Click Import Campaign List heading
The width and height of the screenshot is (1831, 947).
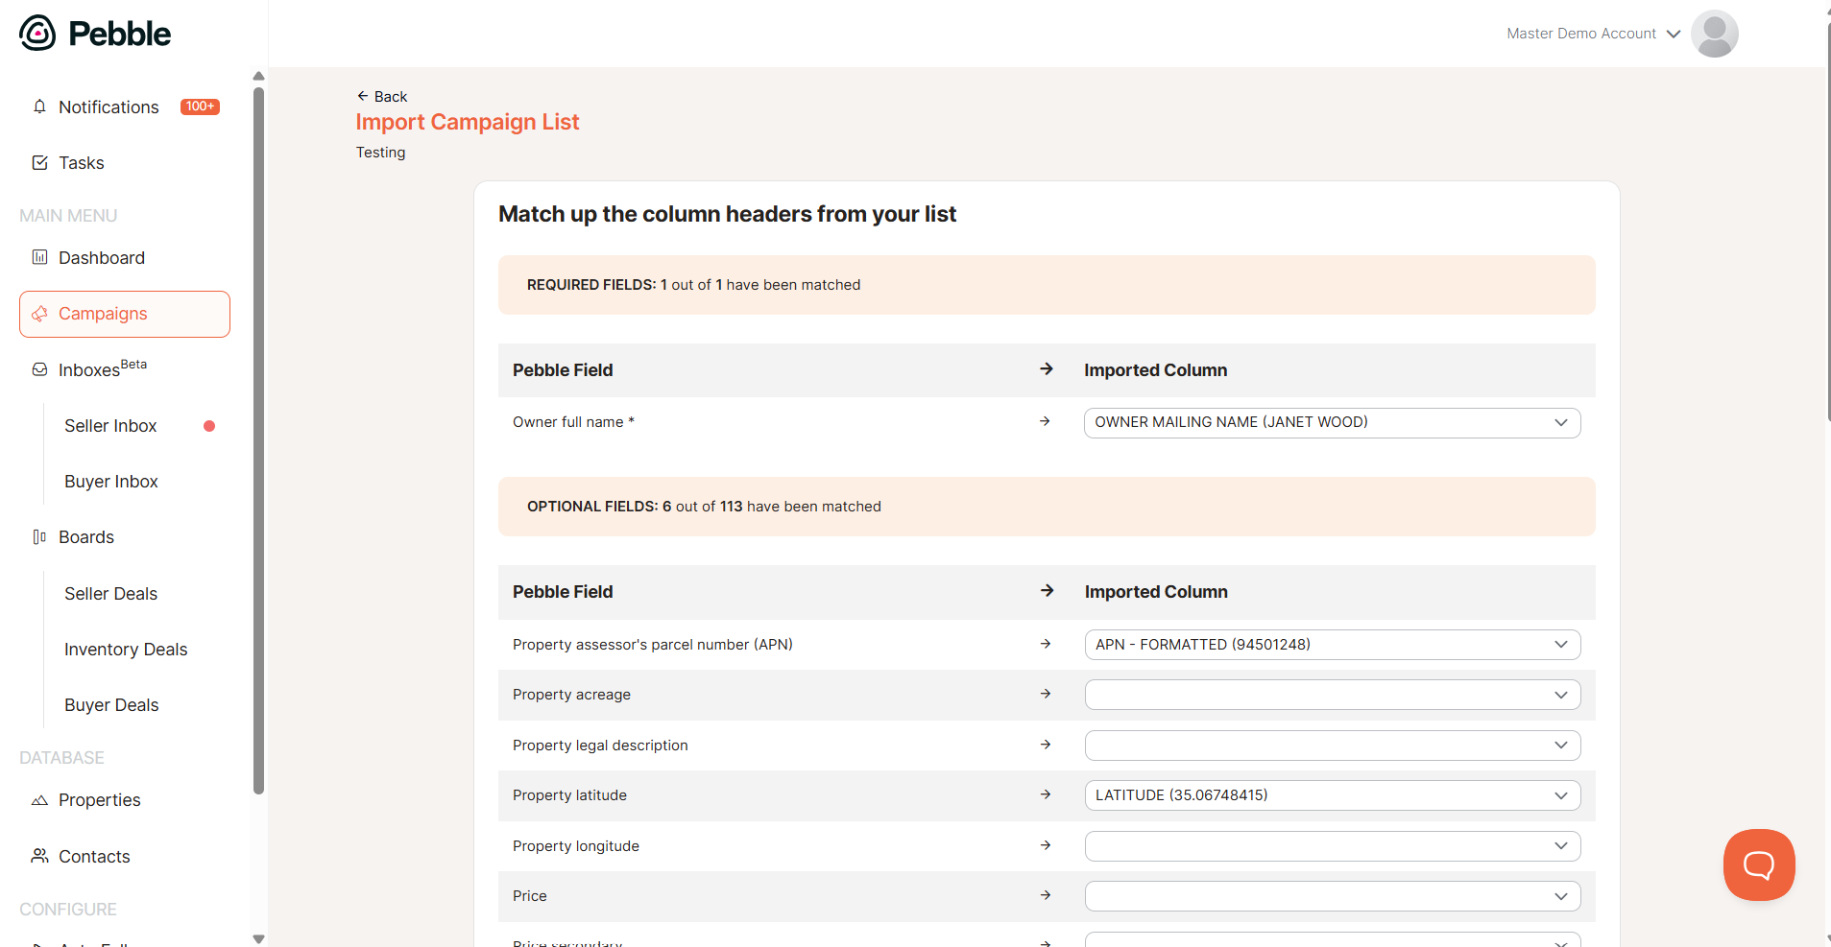[468, 122]
